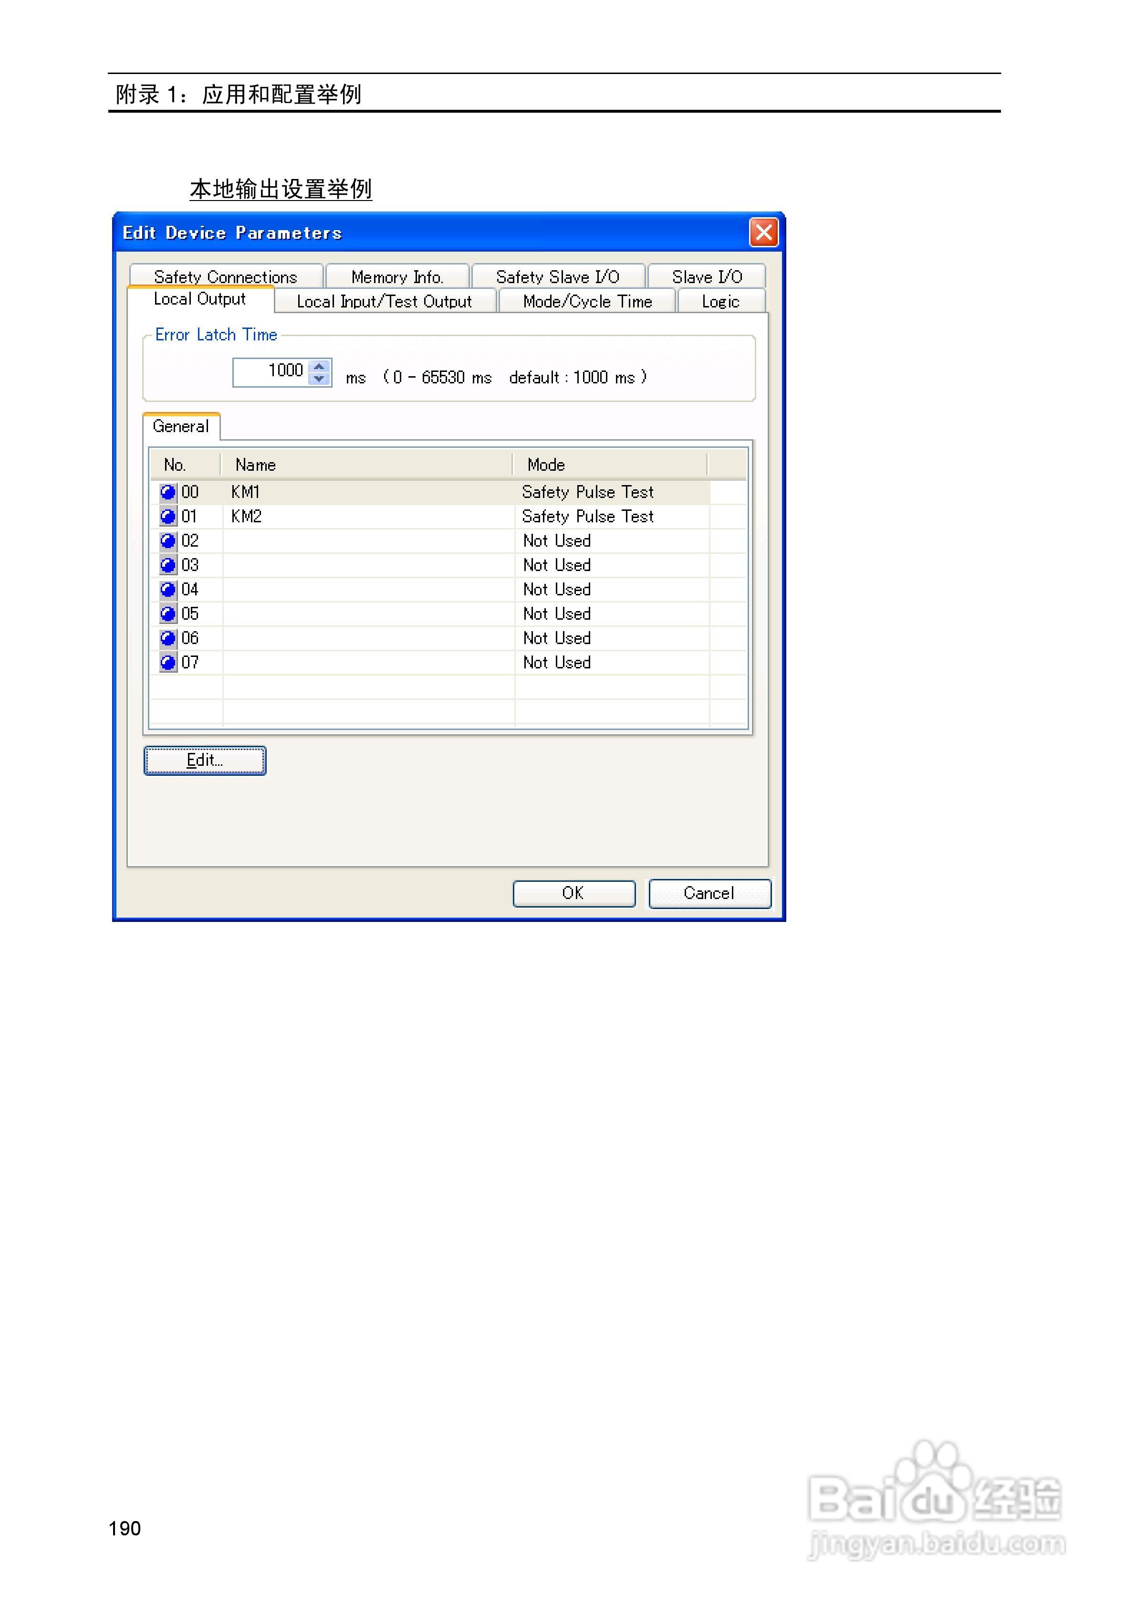Click the blue icon for output 01
Screen dimensions: 1136x1608
[x=168, y=517]
